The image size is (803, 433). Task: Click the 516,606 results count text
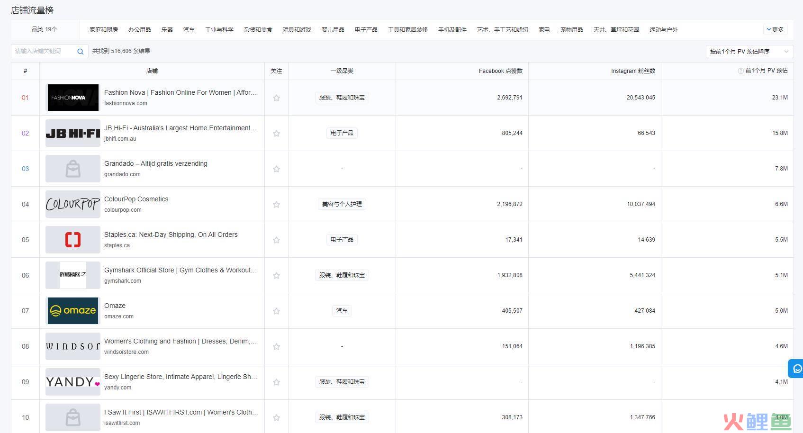pyautogui.click(x=121, y=51)
